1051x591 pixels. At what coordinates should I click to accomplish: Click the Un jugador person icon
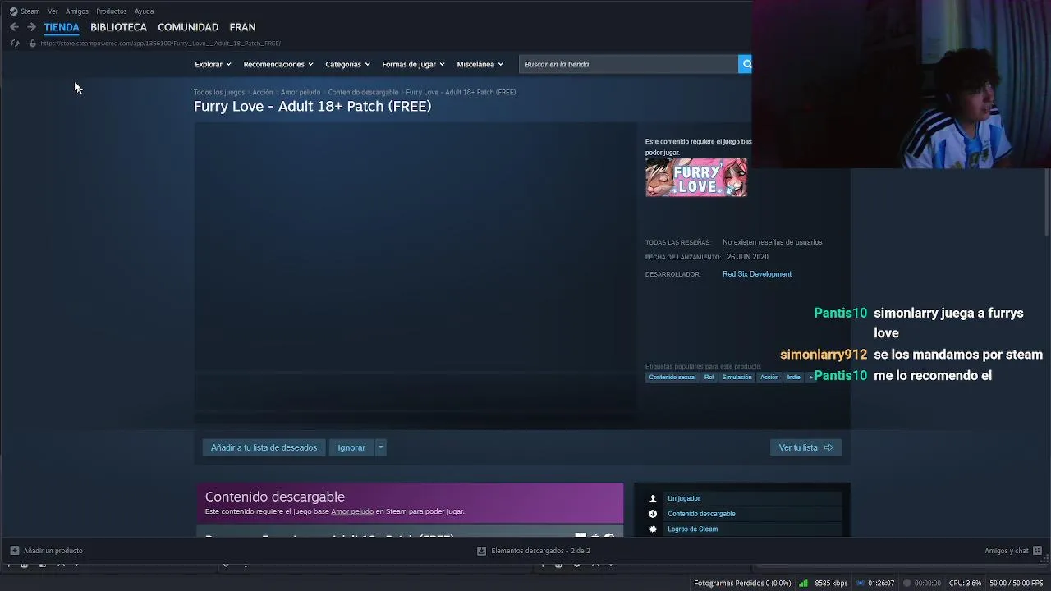point(653,498)
